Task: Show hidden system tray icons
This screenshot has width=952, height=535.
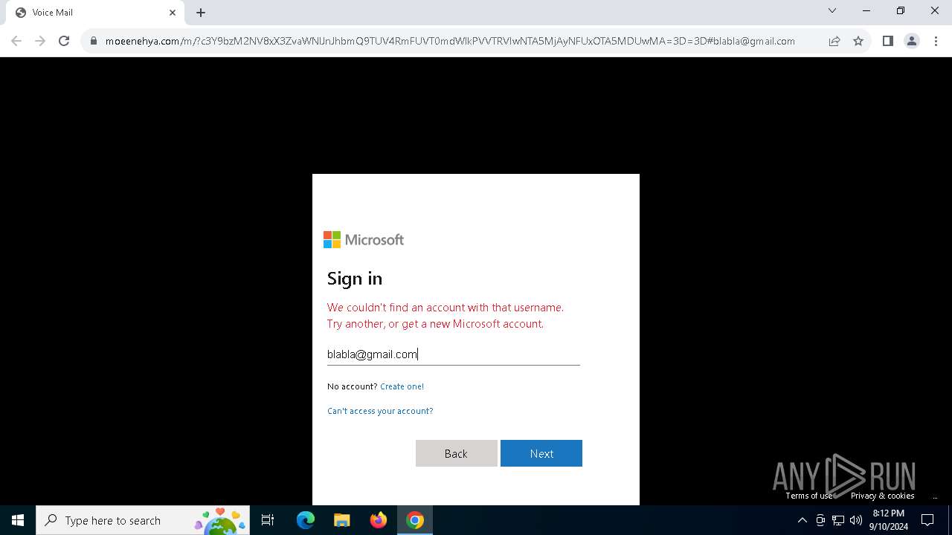Action: pos(802,520)
